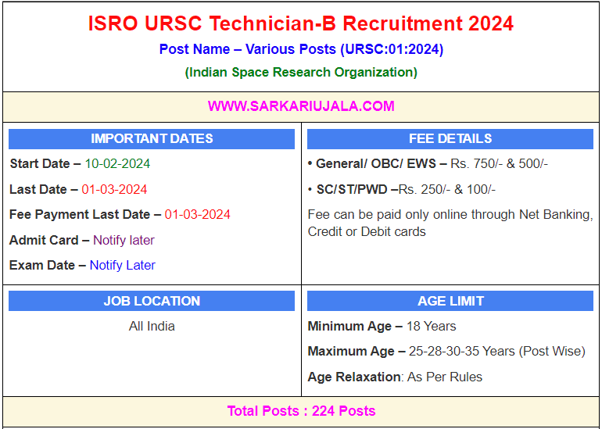Click the IMPORTANT DATES header
This screenshot has height=429, width=602.
pyautogui.click(x=152, y=139)
